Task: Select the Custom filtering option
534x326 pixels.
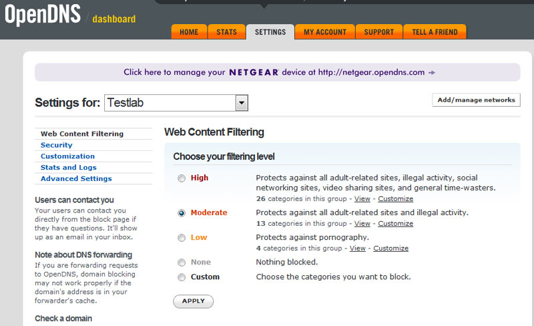Action: [182, 277]
